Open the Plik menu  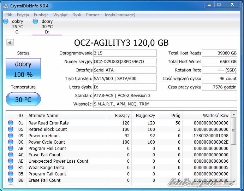[9, 15]
